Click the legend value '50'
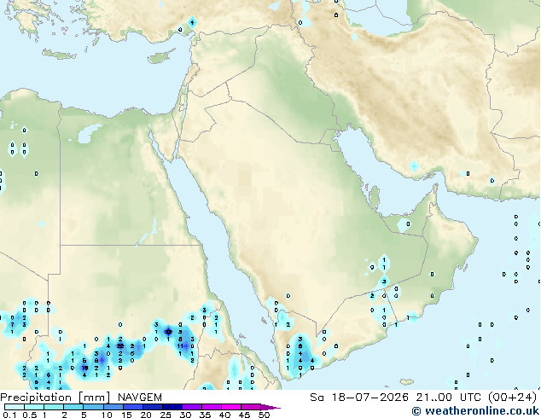Viewport: 541px width, 418px height. click(x=264, y=415)
